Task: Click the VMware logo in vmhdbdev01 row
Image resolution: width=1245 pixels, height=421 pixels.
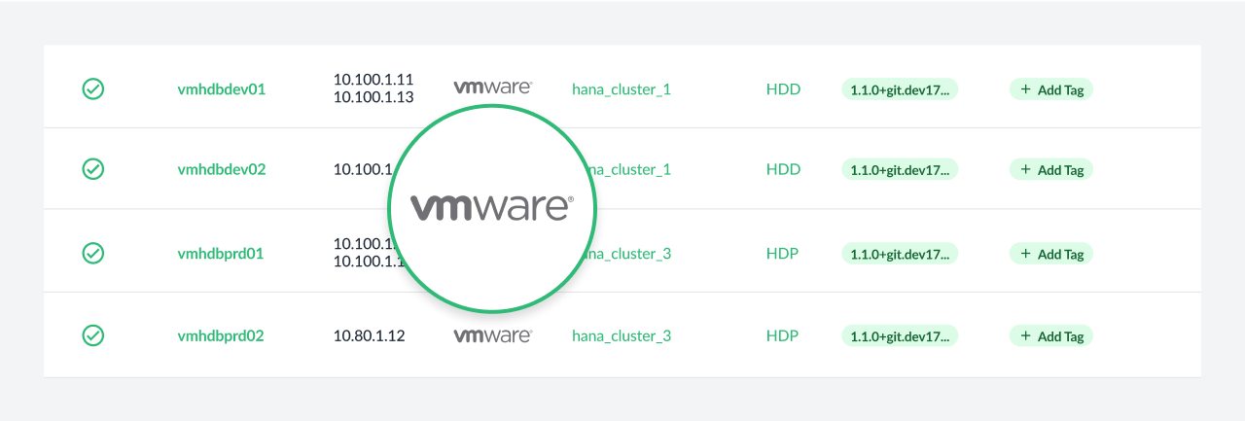Action: 492,88
